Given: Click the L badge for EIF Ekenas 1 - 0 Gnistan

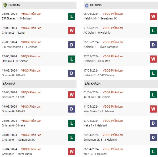Looking at the screenshot, I should click(x=72, y=16).
